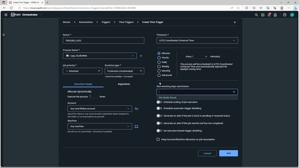Viewport: 299px width, 168px height.
Task: Click the Execute the process times field
Action: (x=94, y=97)
